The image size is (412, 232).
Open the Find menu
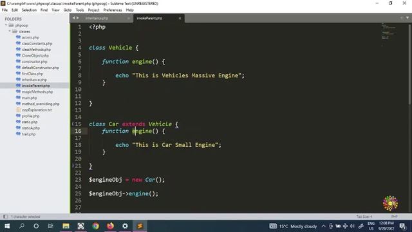point(44,10)
